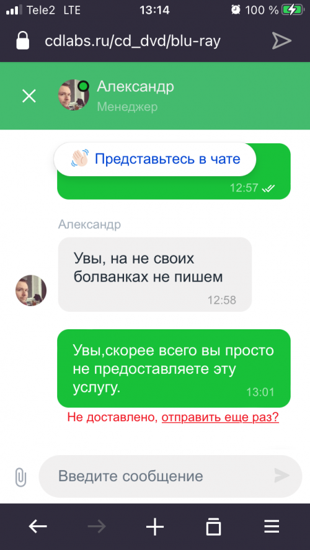310x550 pixels.
Task: Tap the cdlabs.ru address bar URL
Action: click(x=133, y=41)
